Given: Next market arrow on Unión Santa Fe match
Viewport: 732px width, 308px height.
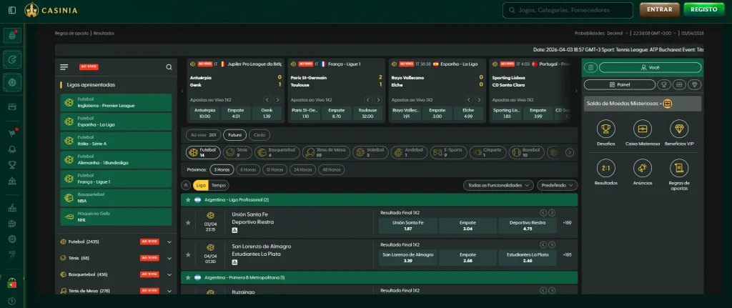Looking at the screenshot, I should 552,213.
